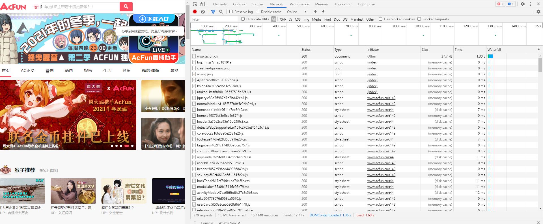Toggle Preserve log checkbox

[231, 12]
